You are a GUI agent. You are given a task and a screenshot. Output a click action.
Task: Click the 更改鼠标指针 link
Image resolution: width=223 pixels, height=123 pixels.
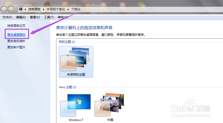(x=16, y=41)
